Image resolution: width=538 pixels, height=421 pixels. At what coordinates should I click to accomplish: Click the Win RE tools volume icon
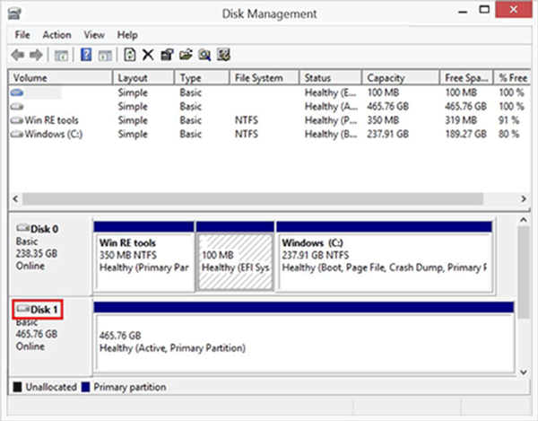point(17,120)
